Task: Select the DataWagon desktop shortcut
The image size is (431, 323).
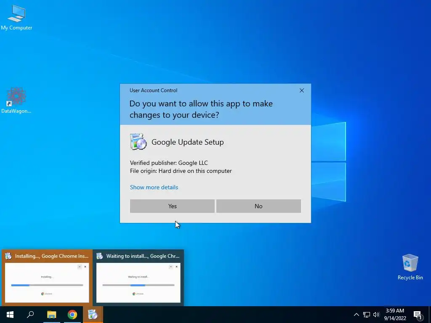Action: (16, 101)
